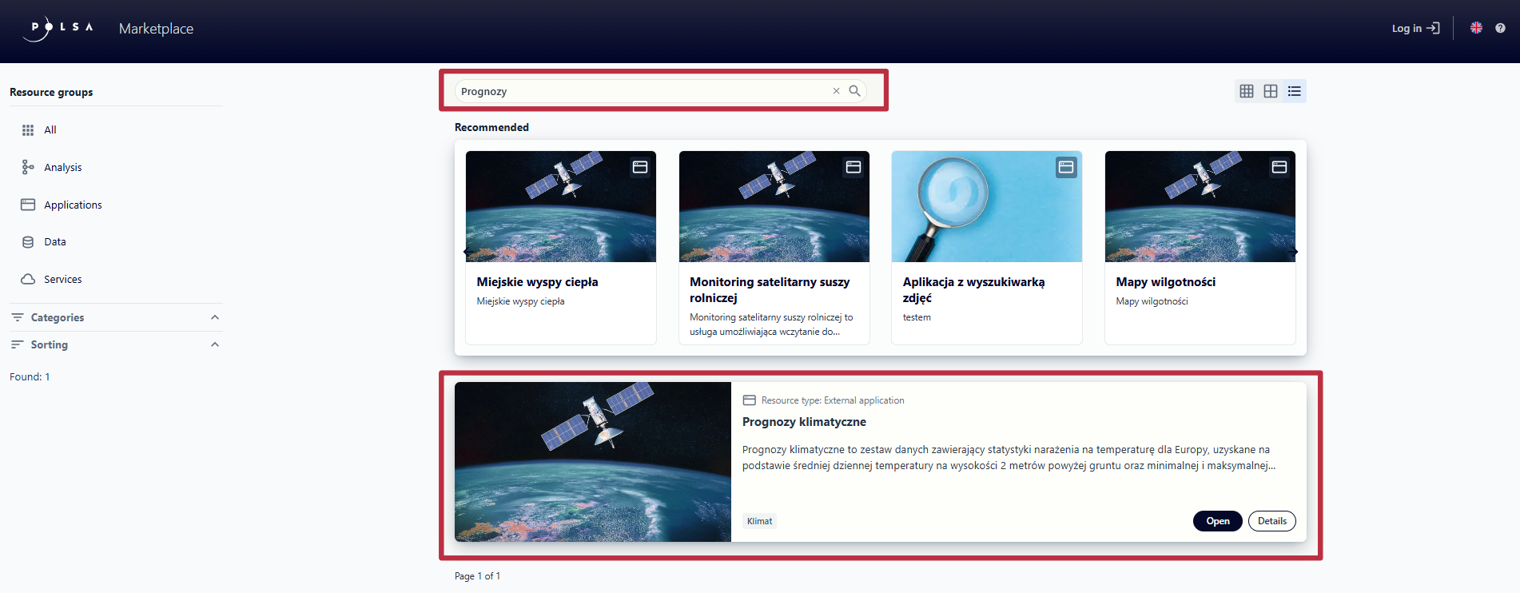Click the Sorting heading
This screenshot has width=1520, height=593.
[x=50, y=344]
